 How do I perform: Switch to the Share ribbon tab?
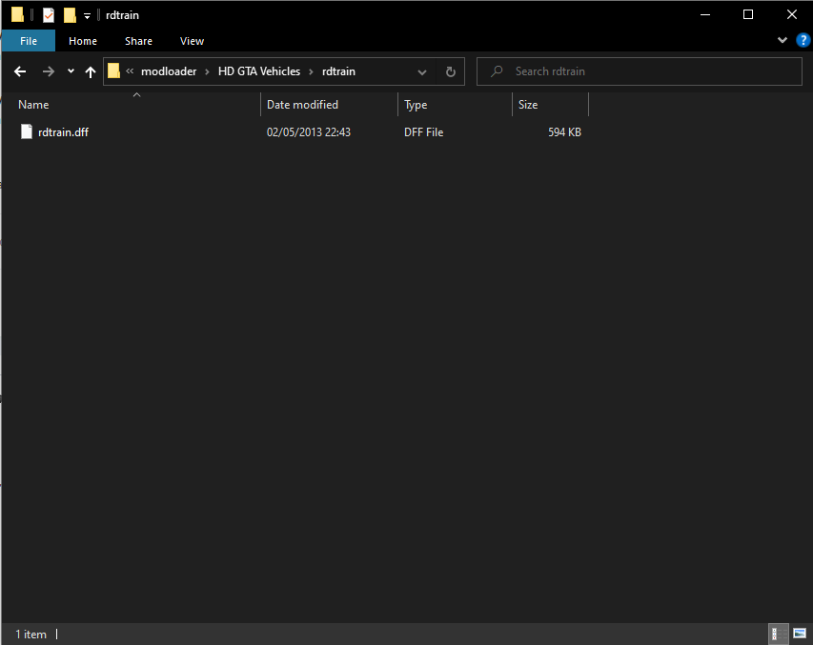click(x=138, y=41)
